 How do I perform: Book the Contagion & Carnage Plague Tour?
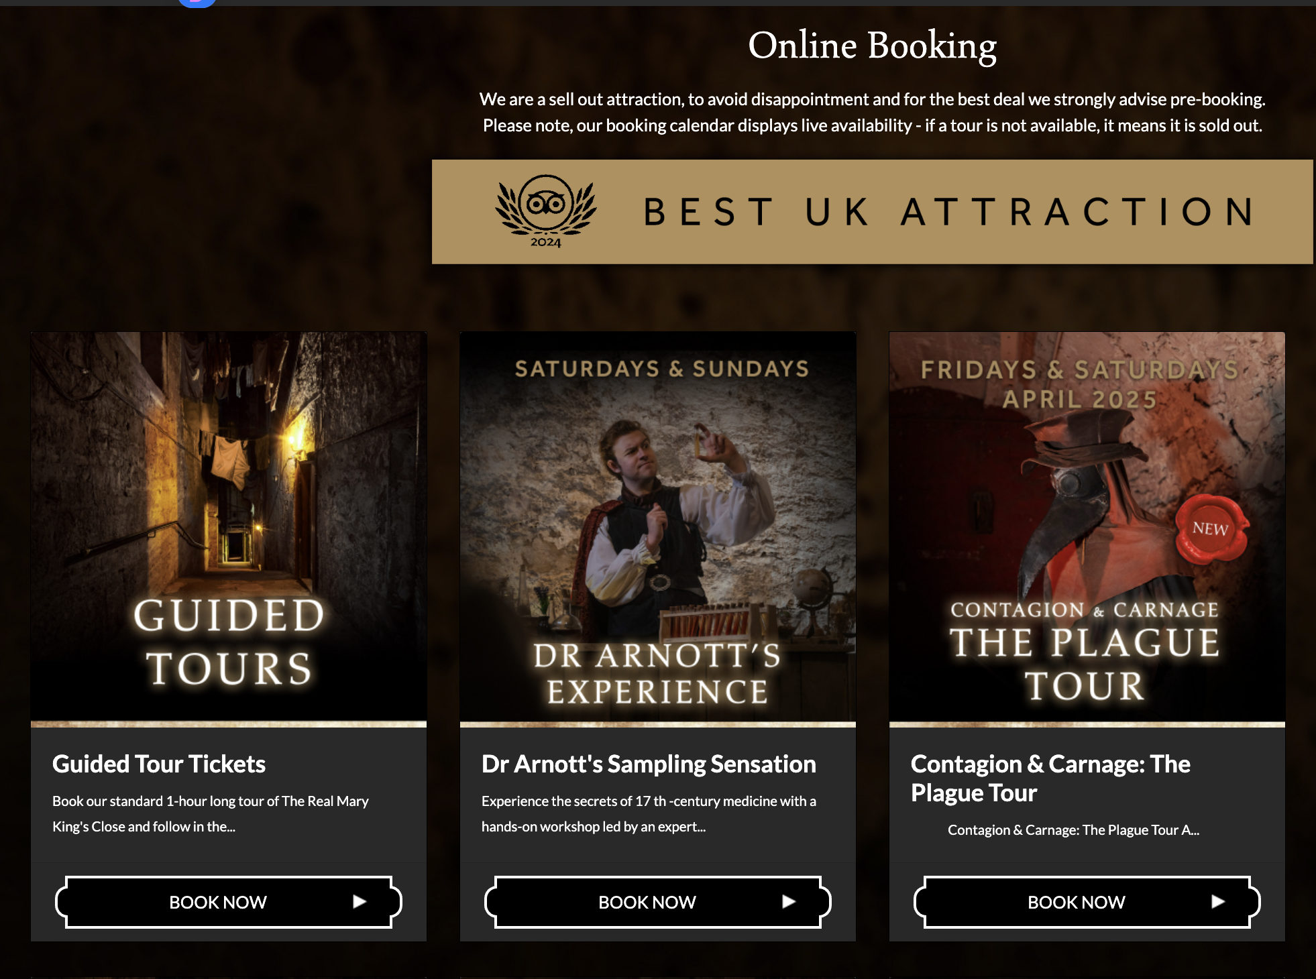tap(1087, 902)
